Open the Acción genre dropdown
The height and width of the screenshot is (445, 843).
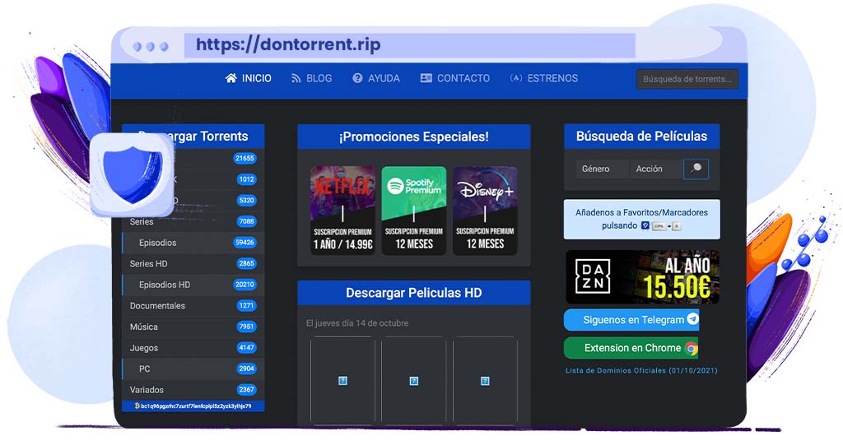tap(656, 169)
